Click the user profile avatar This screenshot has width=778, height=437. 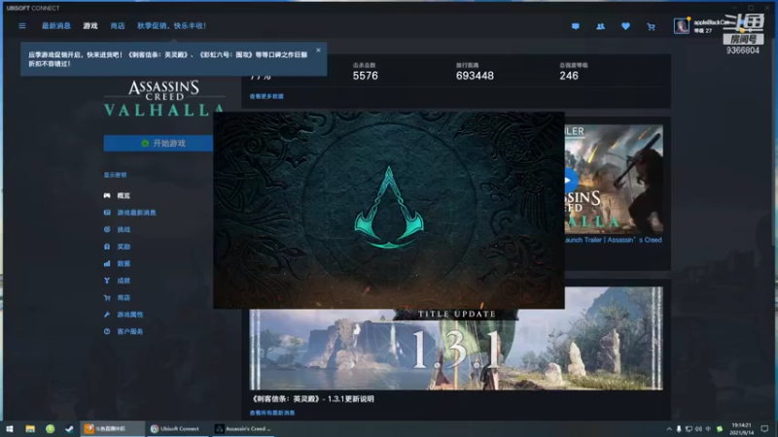click(x=682, y=26)
